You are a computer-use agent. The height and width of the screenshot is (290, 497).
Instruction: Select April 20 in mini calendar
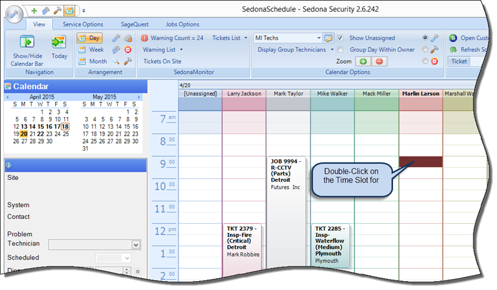click(24, 134)
